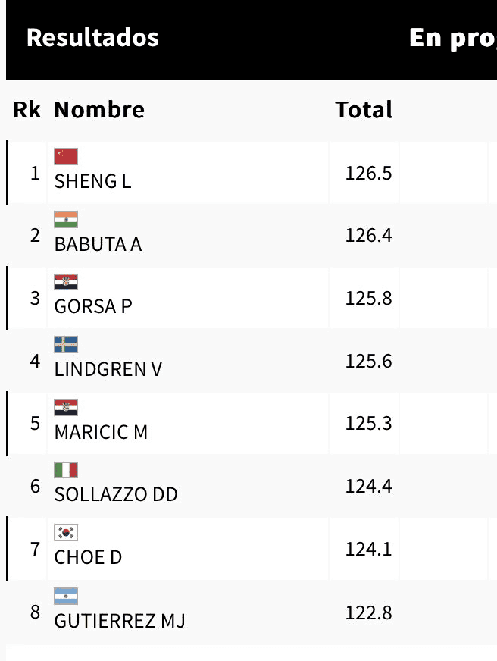Sort by the Nombre column header
Image resolution: width=497 pixels, height=661 pixels.
99,110
